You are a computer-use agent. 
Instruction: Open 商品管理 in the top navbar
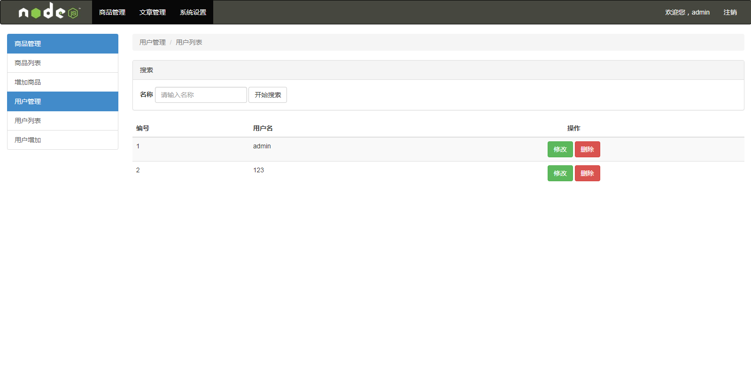click(112, 12)
